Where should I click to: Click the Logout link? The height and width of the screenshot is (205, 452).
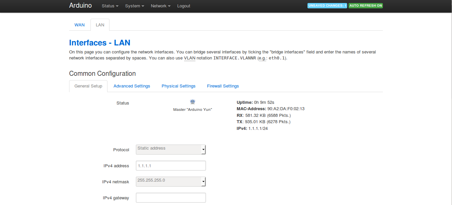tap(184, 6)
